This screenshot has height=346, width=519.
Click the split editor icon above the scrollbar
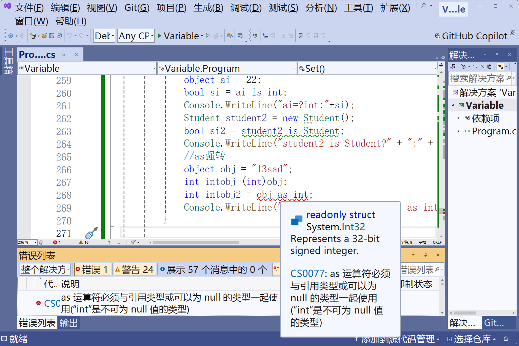point(441,65)
